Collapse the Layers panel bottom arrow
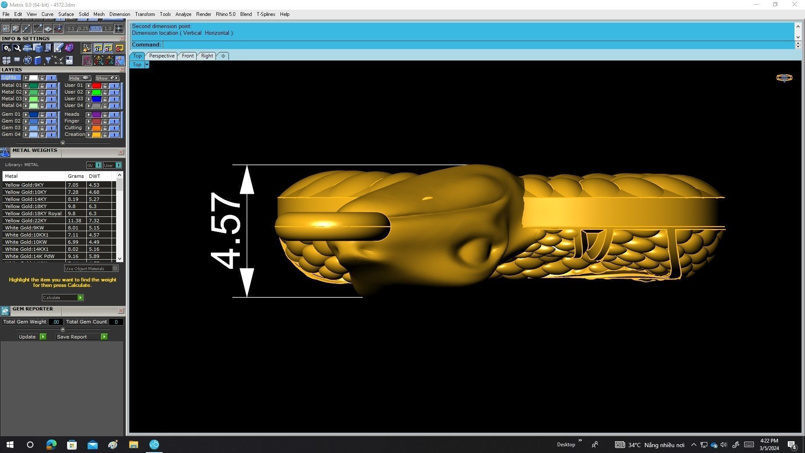Viewport: 805px width, 453px height. (63, 143)
